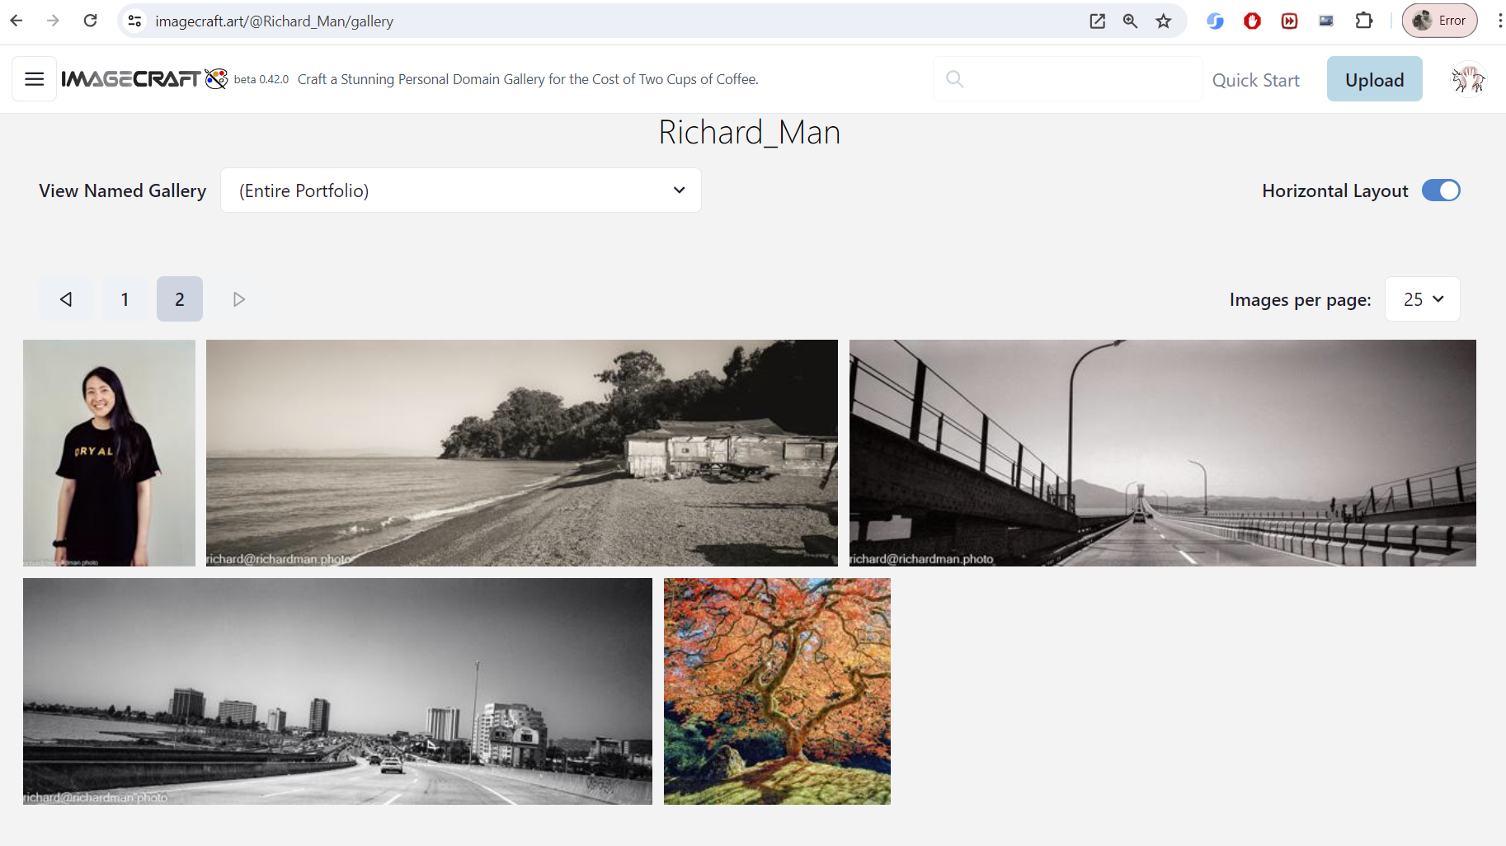Open Chrome three-dot menu

pyautogui.click(x=1499, y=21)
